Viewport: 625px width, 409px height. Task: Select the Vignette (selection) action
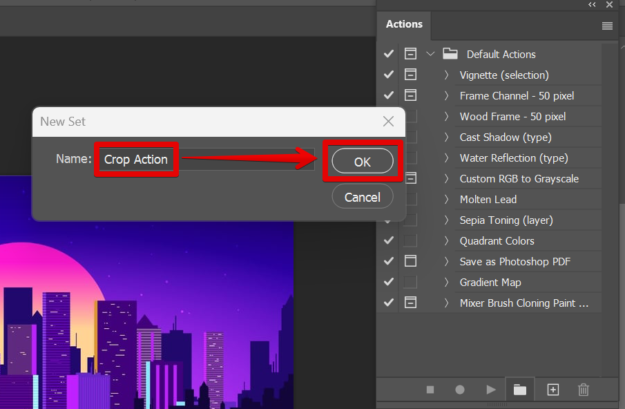[x=504, y=75]
